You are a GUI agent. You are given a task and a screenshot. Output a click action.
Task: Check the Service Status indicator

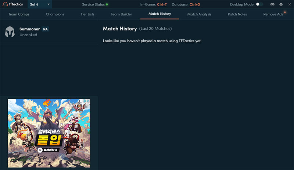pyautogui.click(x=107, y=4)
